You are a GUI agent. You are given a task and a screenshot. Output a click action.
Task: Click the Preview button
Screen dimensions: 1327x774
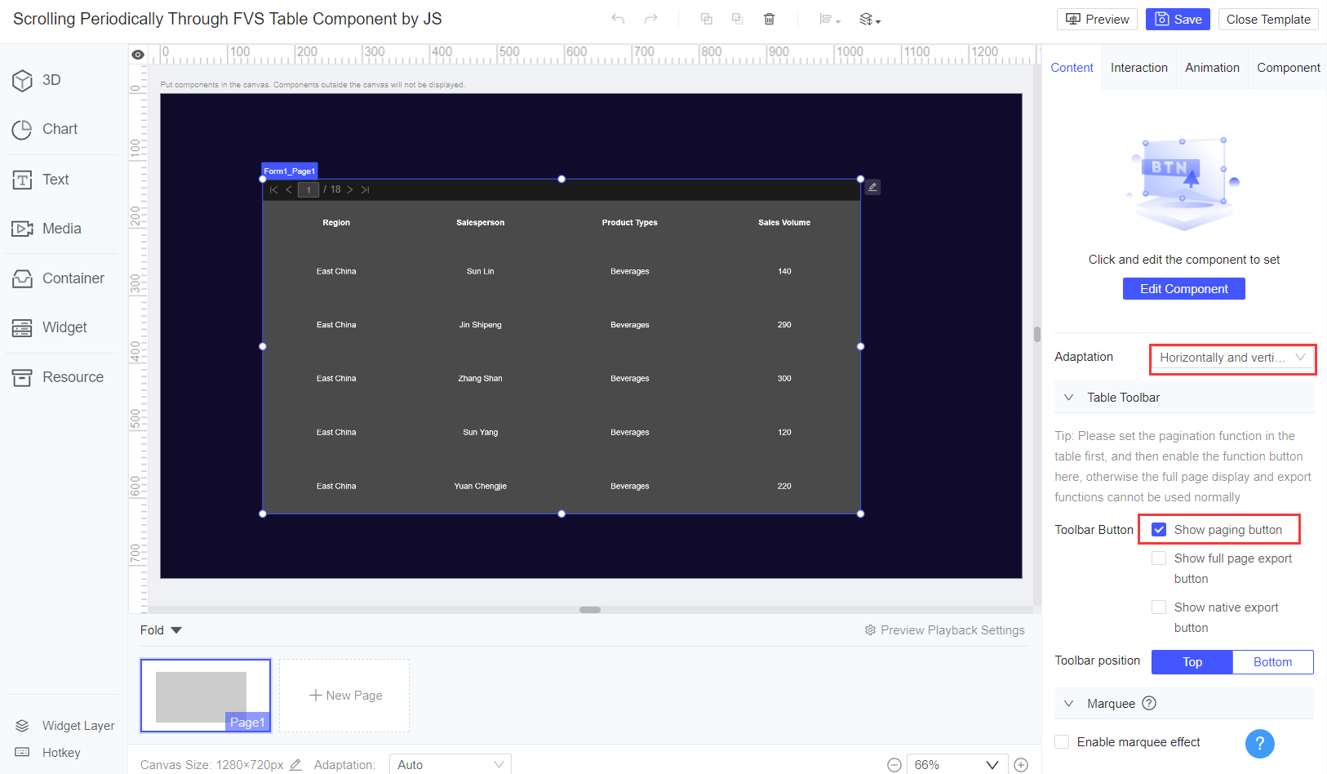[x=1098, y=20]
